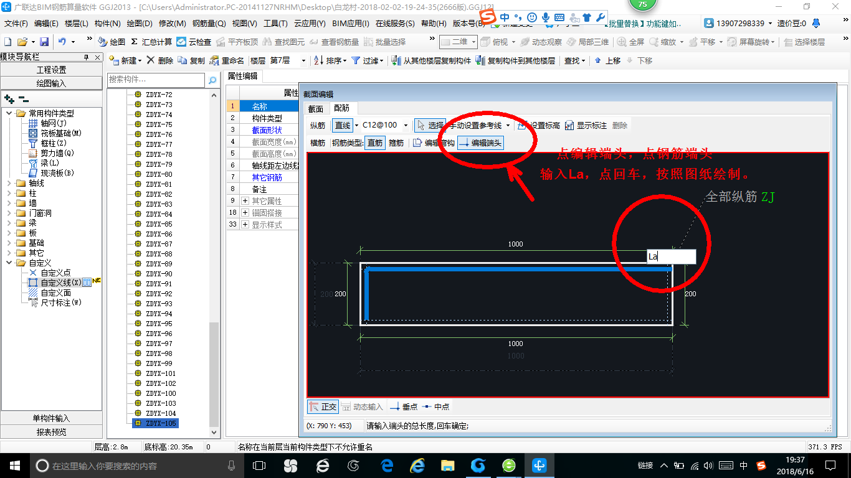
Task: Click 全屏 full screen view button
Action: 631,42
